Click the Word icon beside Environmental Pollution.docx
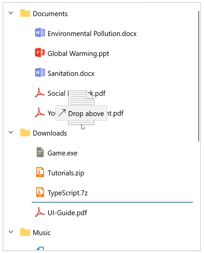 [40, 33]
